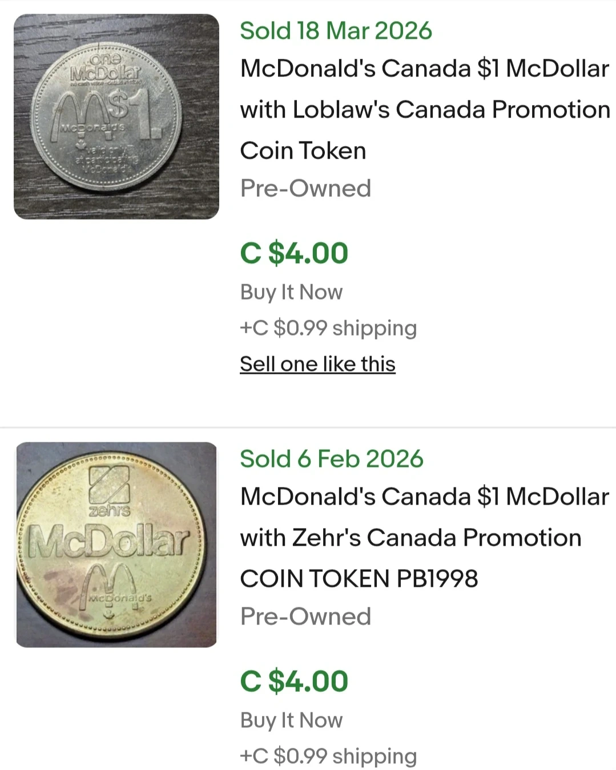
Task: Open the Zehr's gold McDollar coin thumbnail
Action: click(x=116, y=545)
